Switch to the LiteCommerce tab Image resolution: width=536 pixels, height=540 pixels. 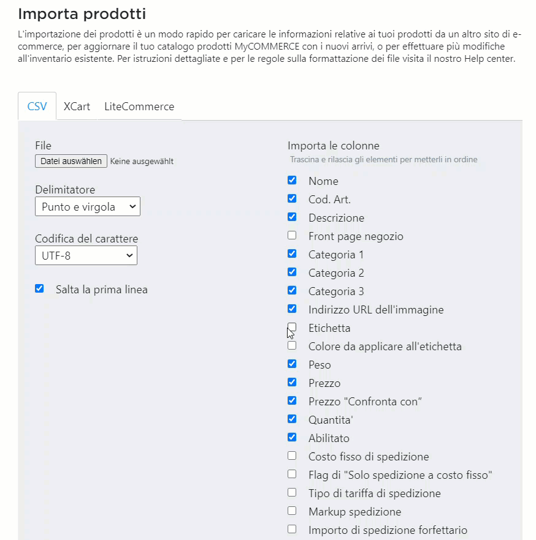[x=139, y=107]
